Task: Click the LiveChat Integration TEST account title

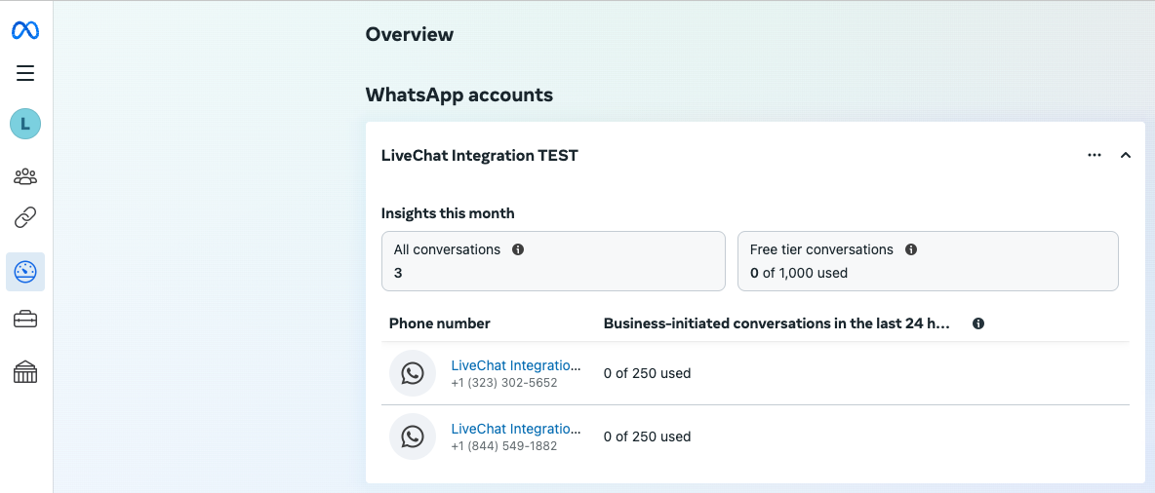Action: [x=479, y=156]
